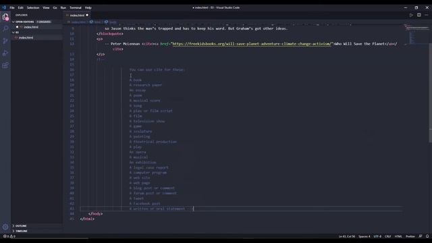Open the Search view in activity bar
The height and width of the screenshot is (243, 432).
click(5, 28)
